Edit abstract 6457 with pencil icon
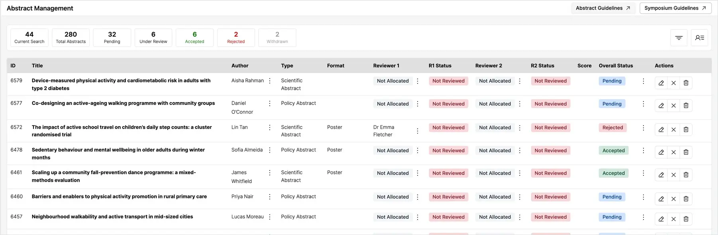 [661, 219]
